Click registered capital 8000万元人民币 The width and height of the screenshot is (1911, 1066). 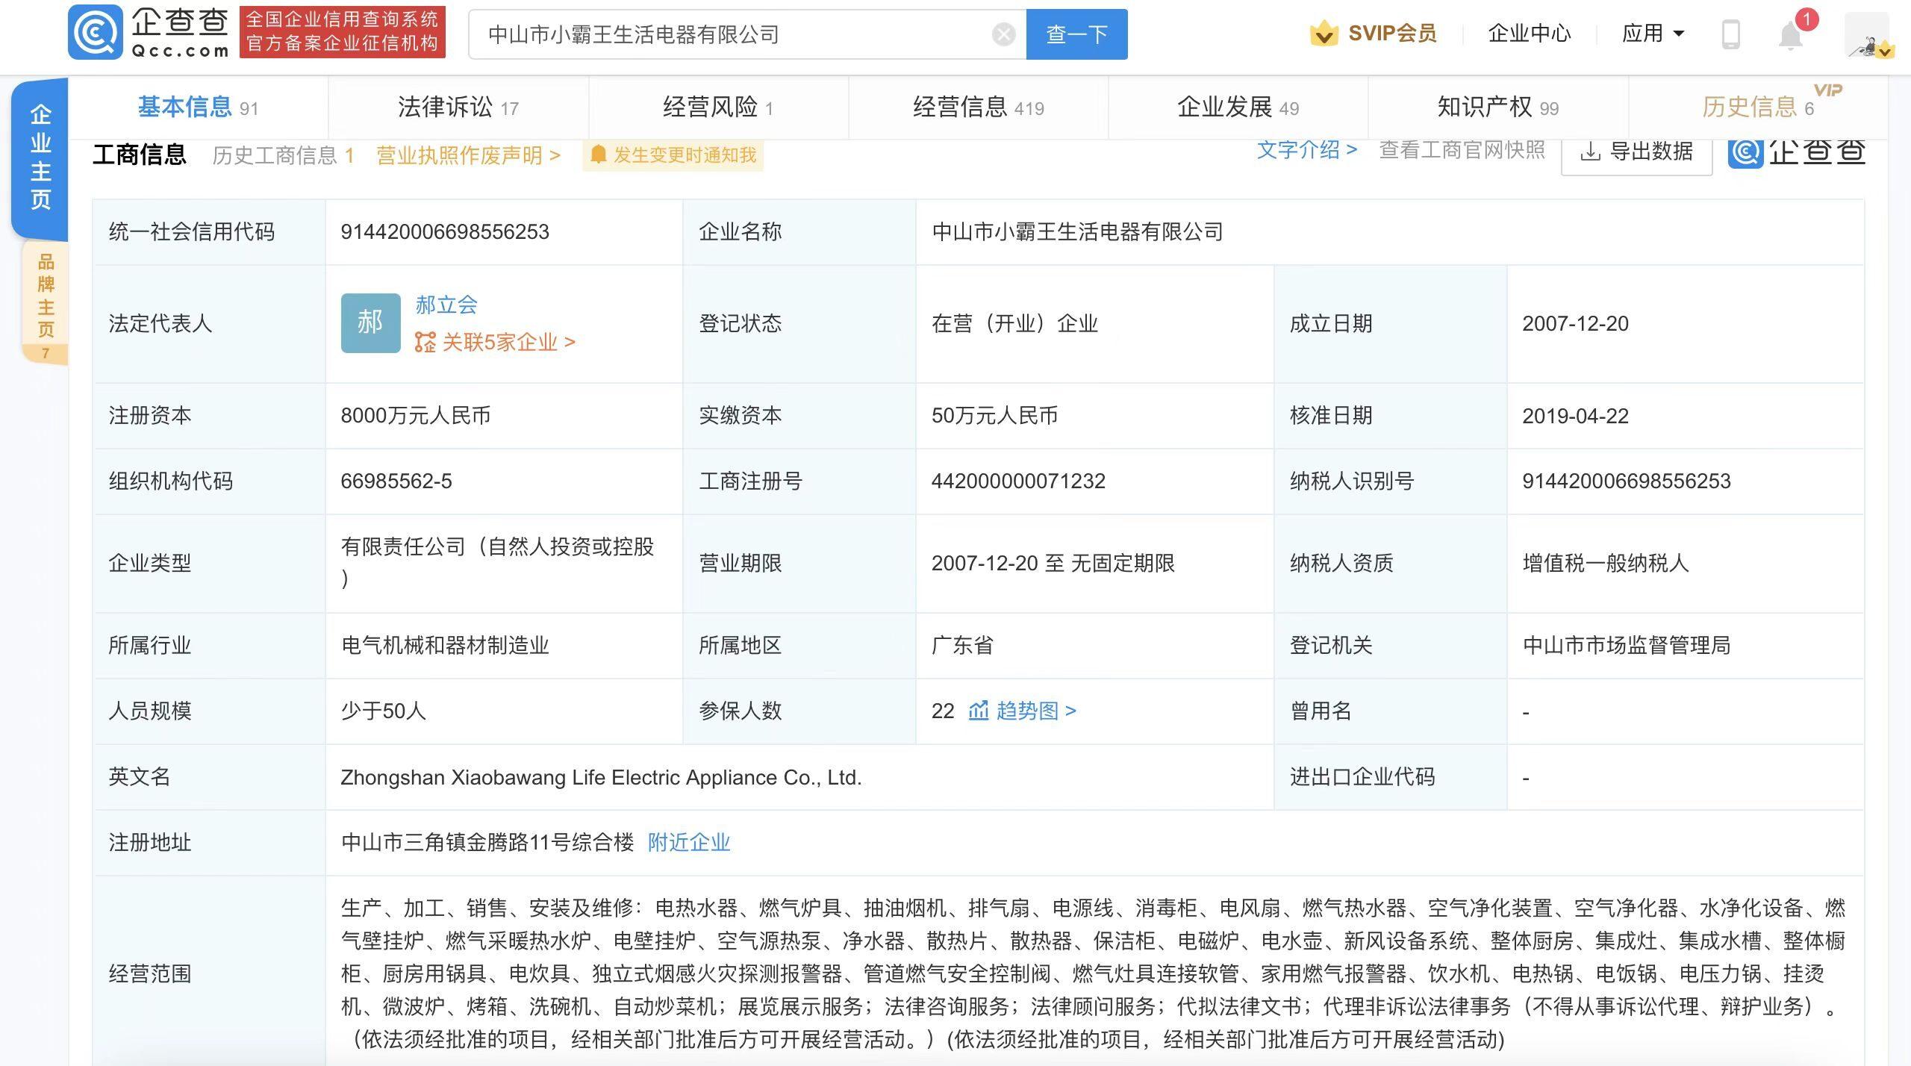pos(416,415)
